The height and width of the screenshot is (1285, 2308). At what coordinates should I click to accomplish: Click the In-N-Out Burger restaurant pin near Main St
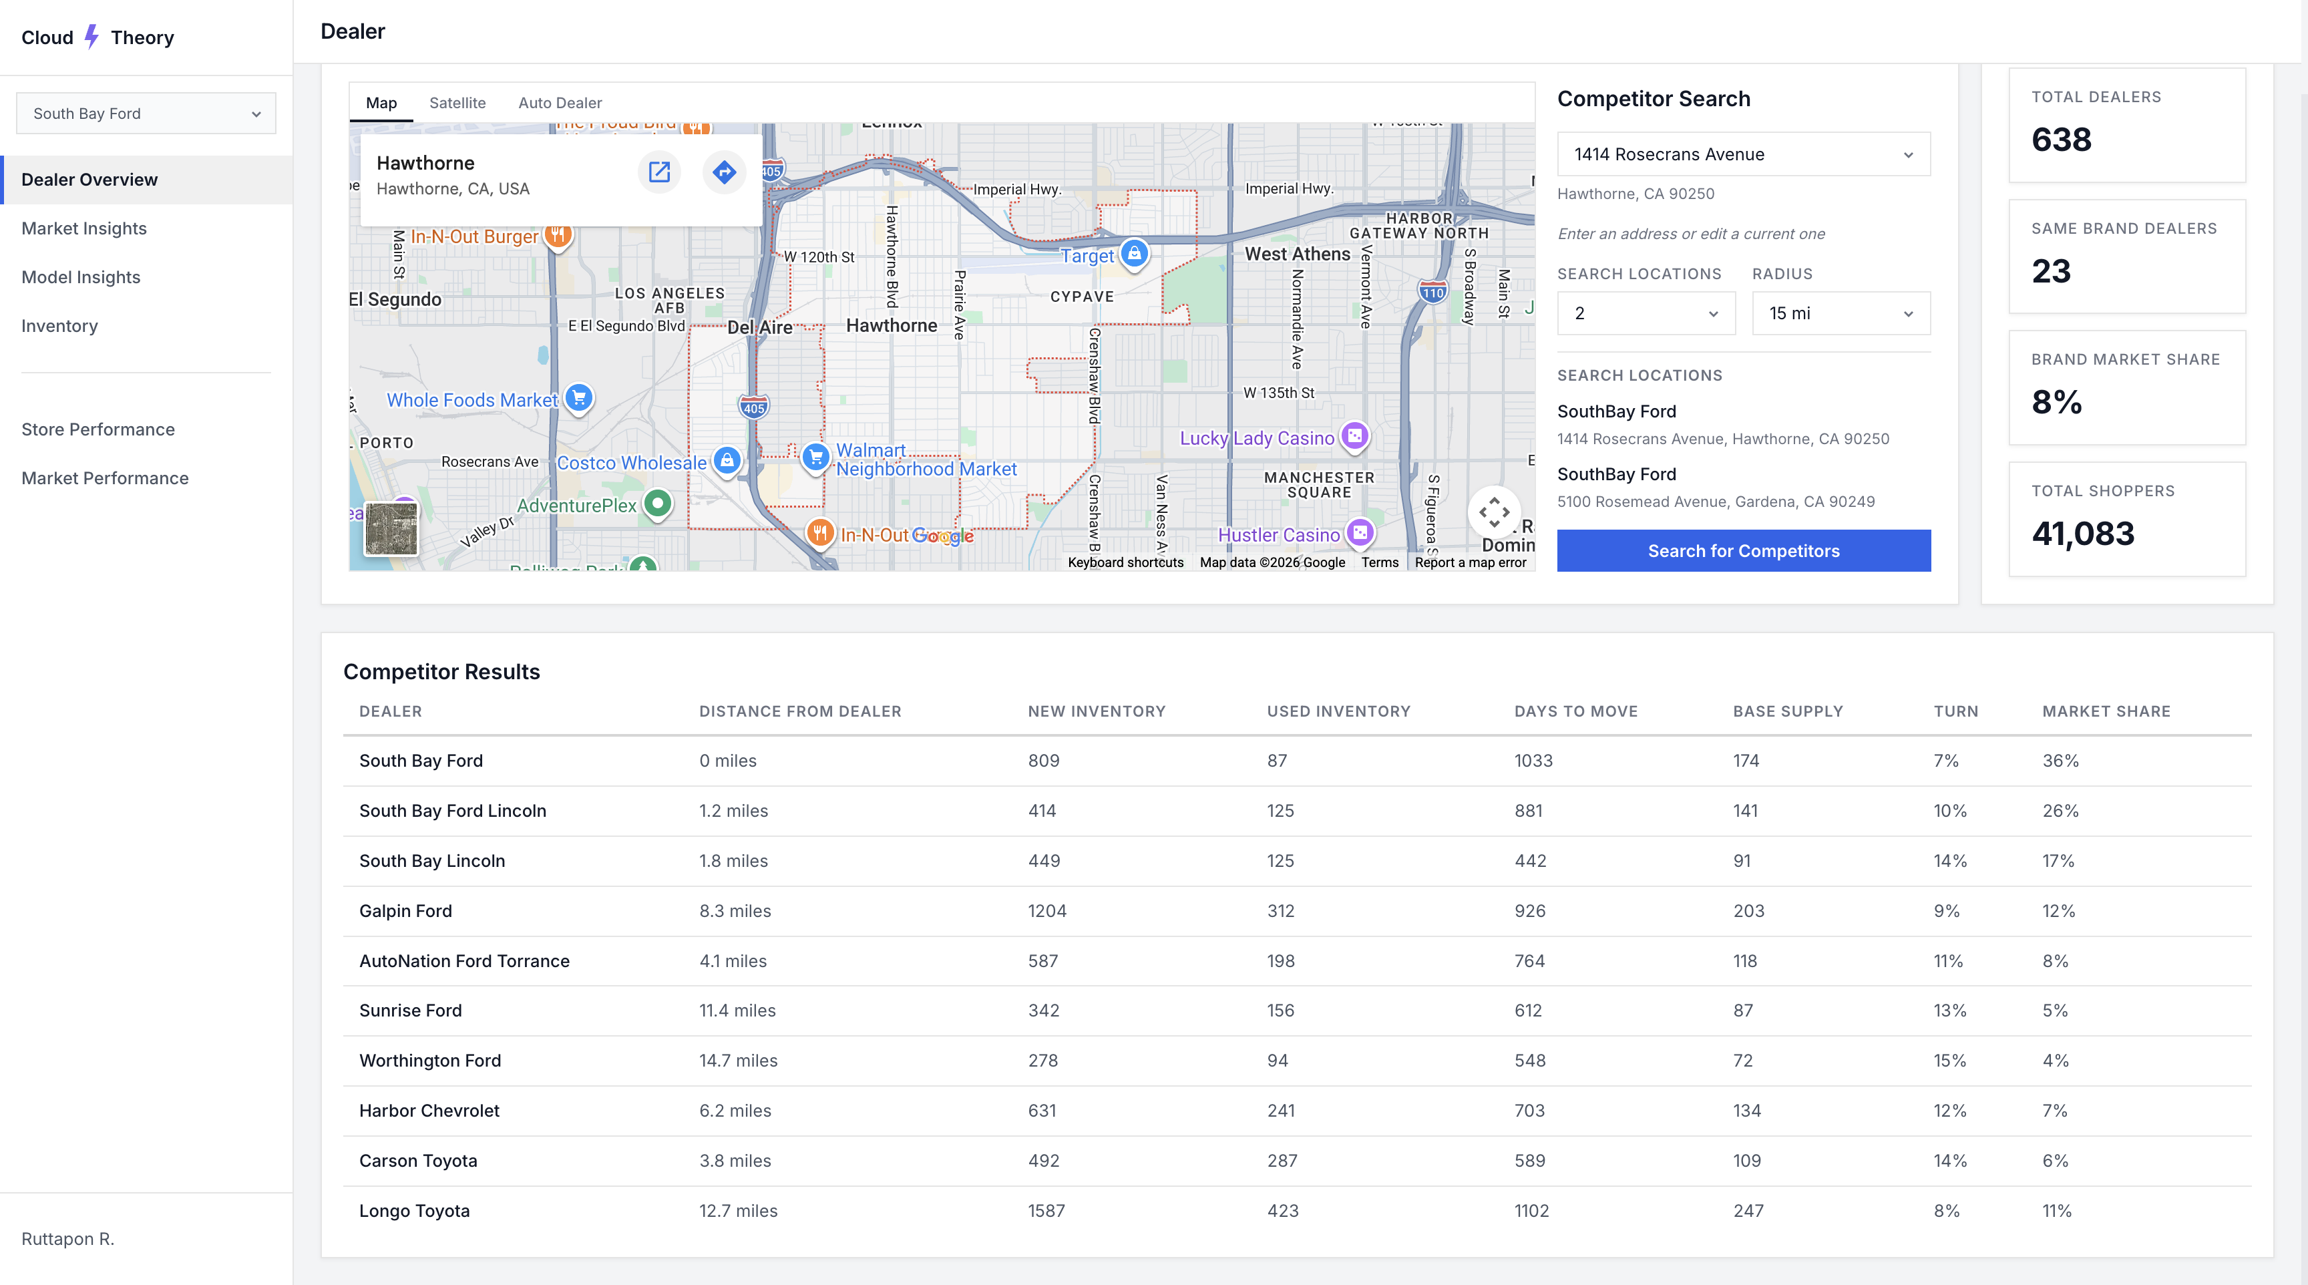pos(558,236)
